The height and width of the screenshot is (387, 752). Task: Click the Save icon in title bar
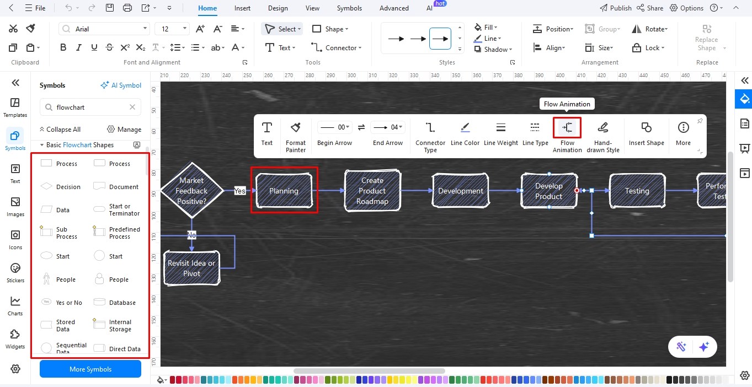click(110, 8)
